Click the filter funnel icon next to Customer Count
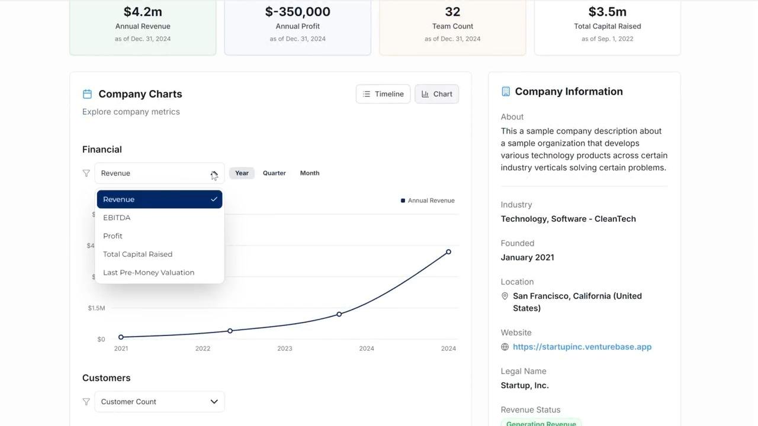758x426 pixels. coord(86,402)
